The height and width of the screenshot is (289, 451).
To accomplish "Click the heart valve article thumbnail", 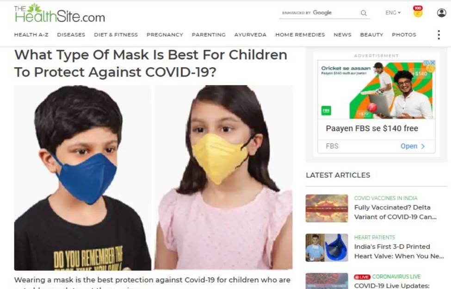I will pyautogui.click(x=327, y=248).
